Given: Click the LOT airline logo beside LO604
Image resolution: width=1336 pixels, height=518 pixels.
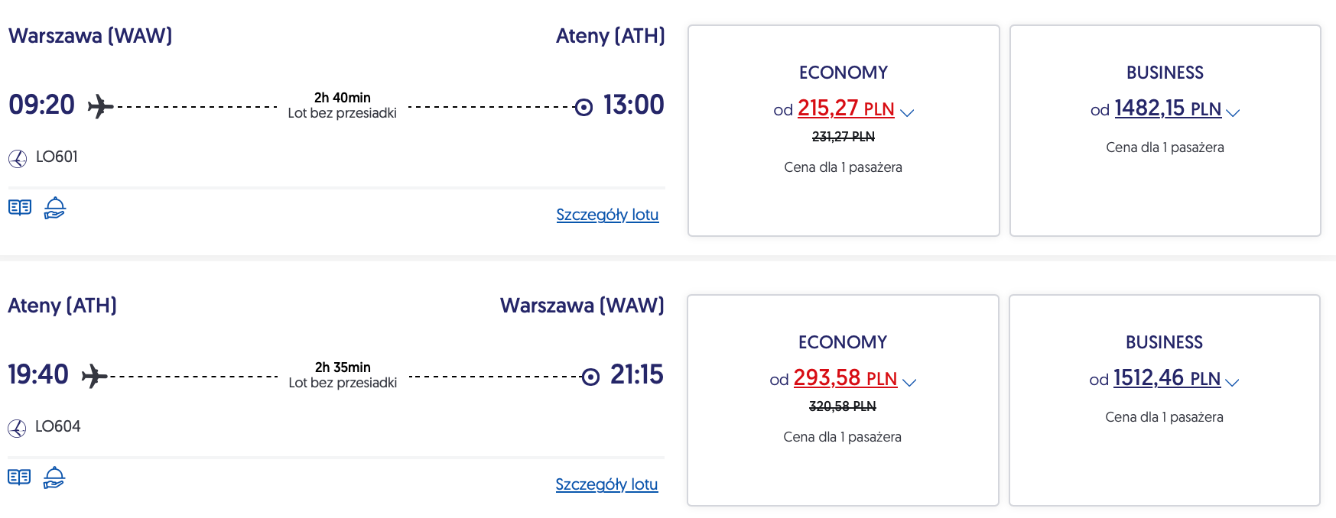Looking at the screenshot, I should [x=17, y=428].
